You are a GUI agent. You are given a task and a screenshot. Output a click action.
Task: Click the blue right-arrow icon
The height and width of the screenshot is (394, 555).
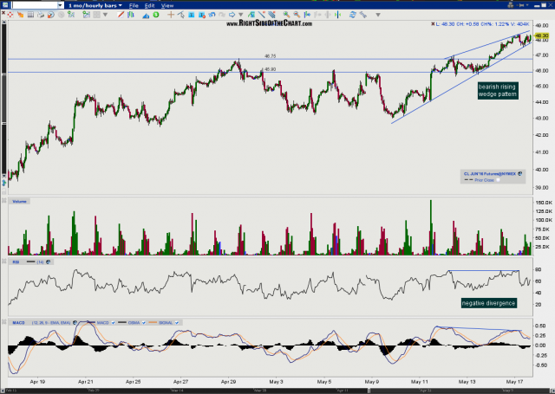(232, 15)
